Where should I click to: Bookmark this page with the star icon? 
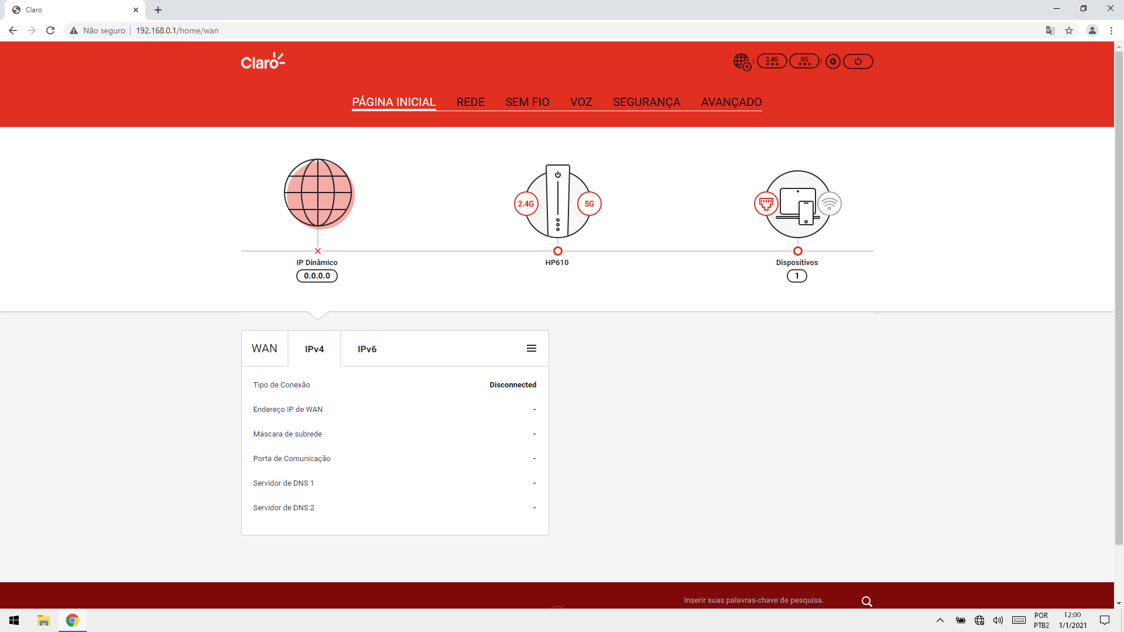[1069, 30]
